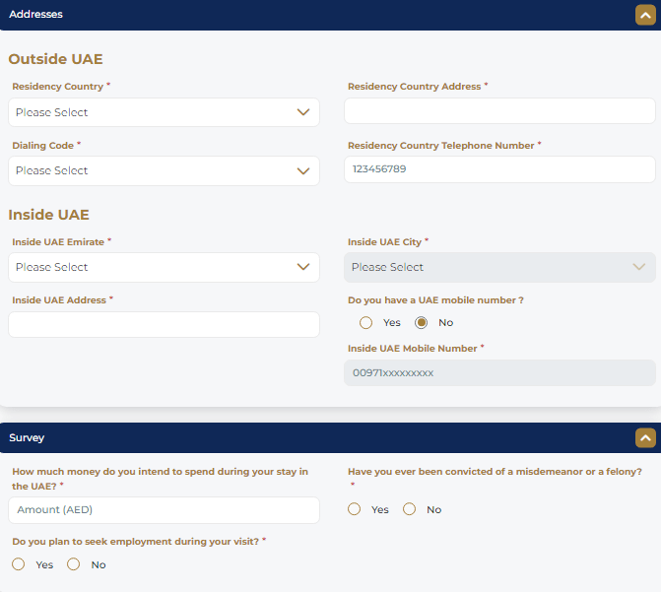The height and width of the screenshot is (592, 661).
Task: Focus the Residency Country Telephone Number field
Action: point(498,169)
